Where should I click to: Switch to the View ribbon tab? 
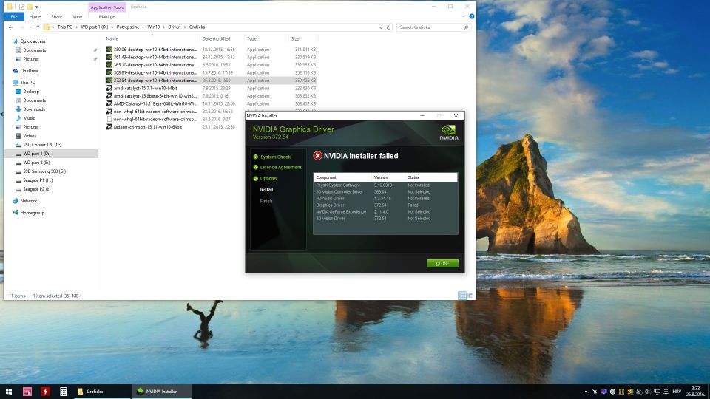tap(77, 16)
